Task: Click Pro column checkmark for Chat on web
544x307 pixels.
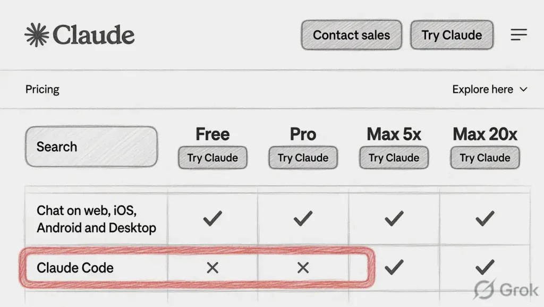Action: coord(303,218)
